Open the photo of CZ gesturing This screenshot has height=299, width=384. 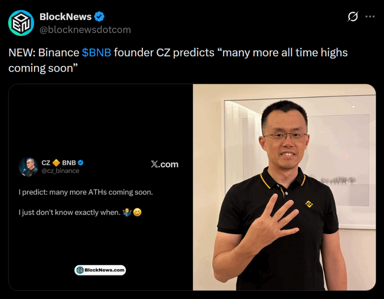[284, 187]
